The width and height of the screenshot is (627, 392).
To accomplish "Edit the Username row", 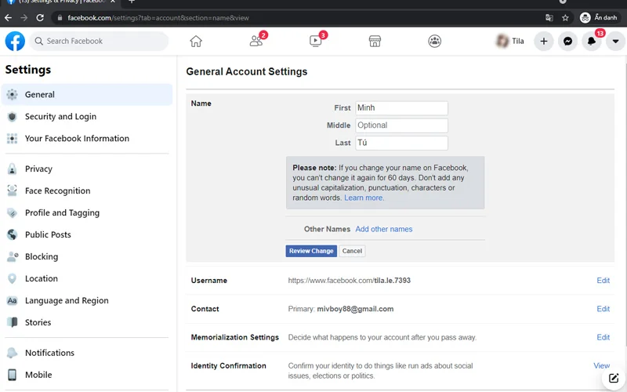I will (x=603, y=281).
